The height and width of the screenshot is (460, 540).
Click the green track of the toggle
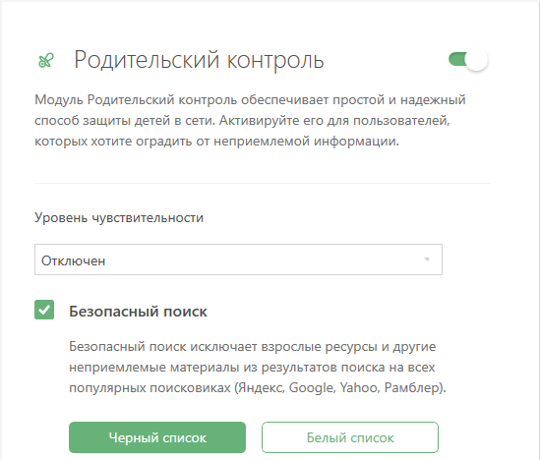pyautogui.click(x=457, y=59)
